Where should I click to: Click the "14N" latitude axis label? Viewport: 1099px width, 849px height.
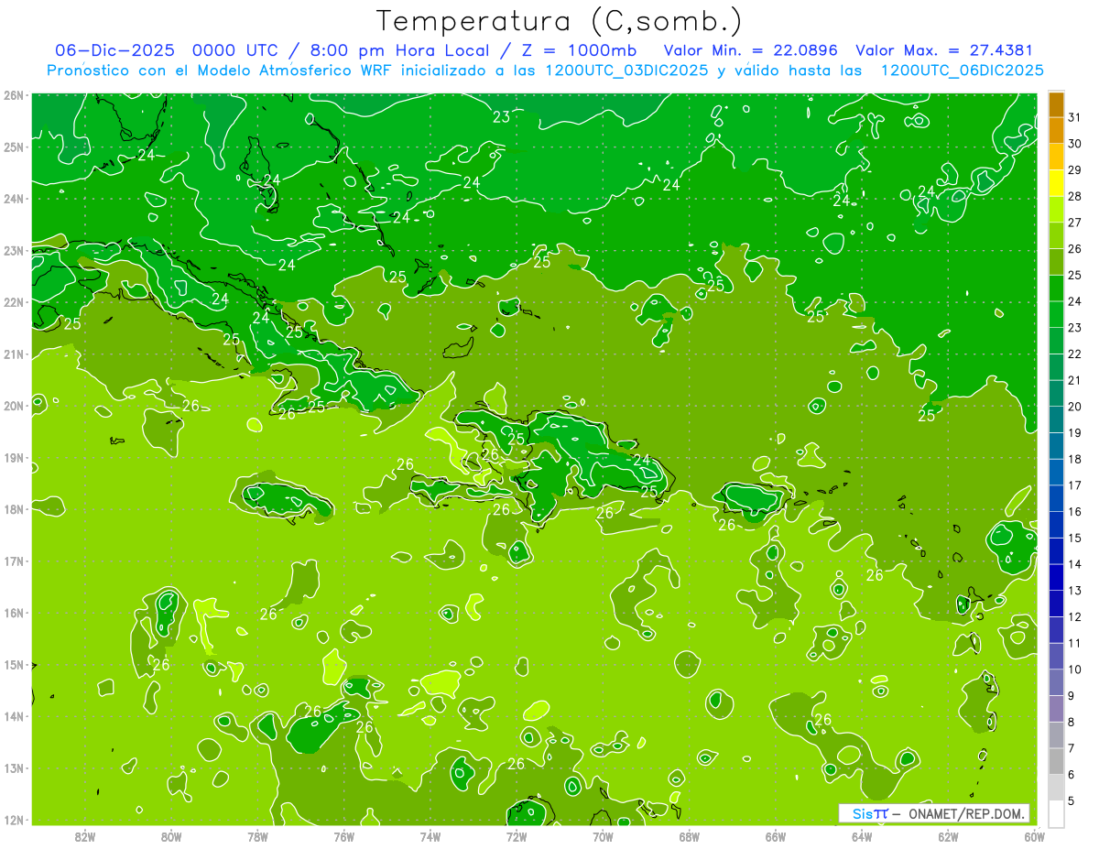[15, 716]
